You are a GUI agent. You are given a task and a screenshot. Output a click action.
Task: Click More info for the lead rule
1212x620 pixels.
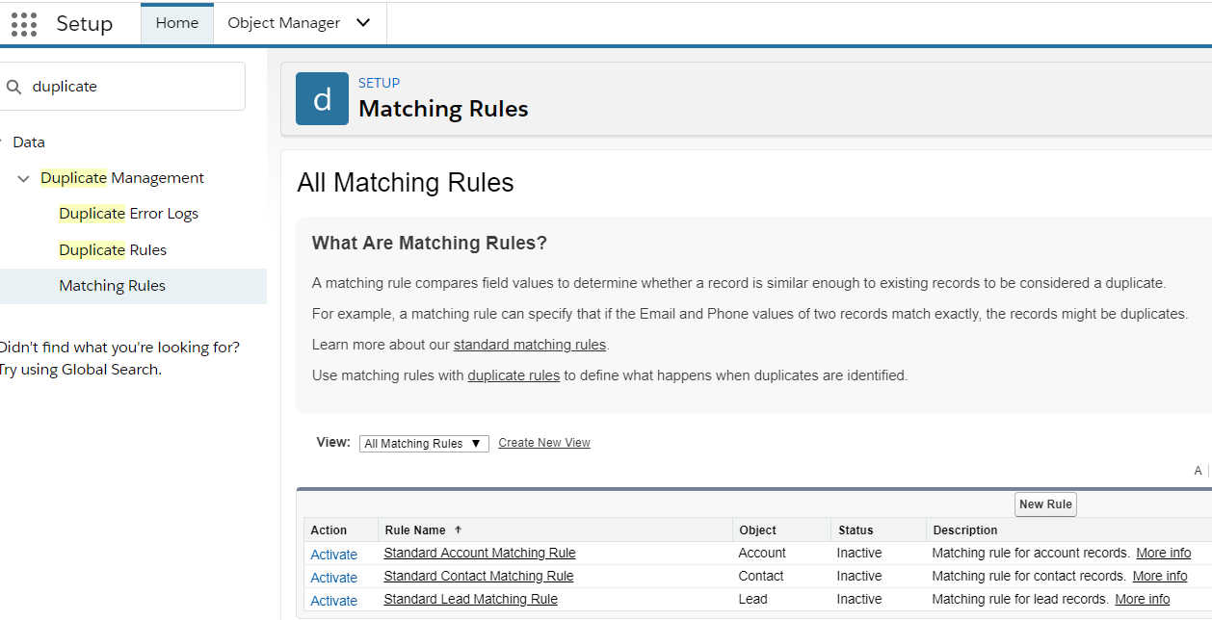click(1143, 600)
